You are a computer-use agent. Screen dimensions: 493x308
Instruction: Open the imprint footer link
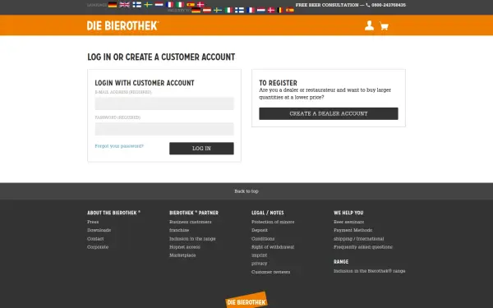[260, 255]
